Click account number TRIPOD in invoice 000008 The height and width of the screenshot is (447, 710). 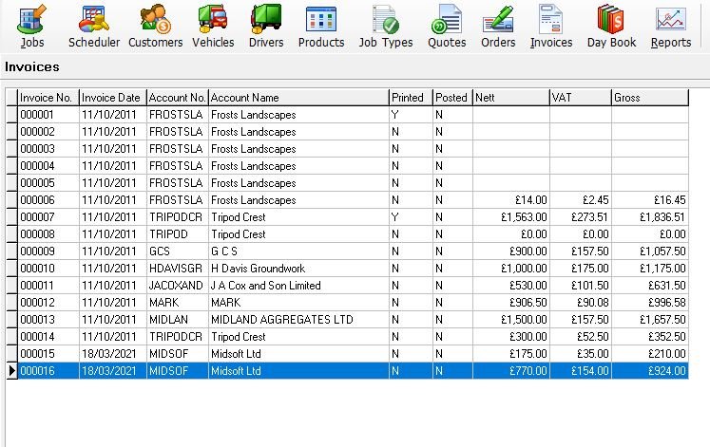point(178,234)
